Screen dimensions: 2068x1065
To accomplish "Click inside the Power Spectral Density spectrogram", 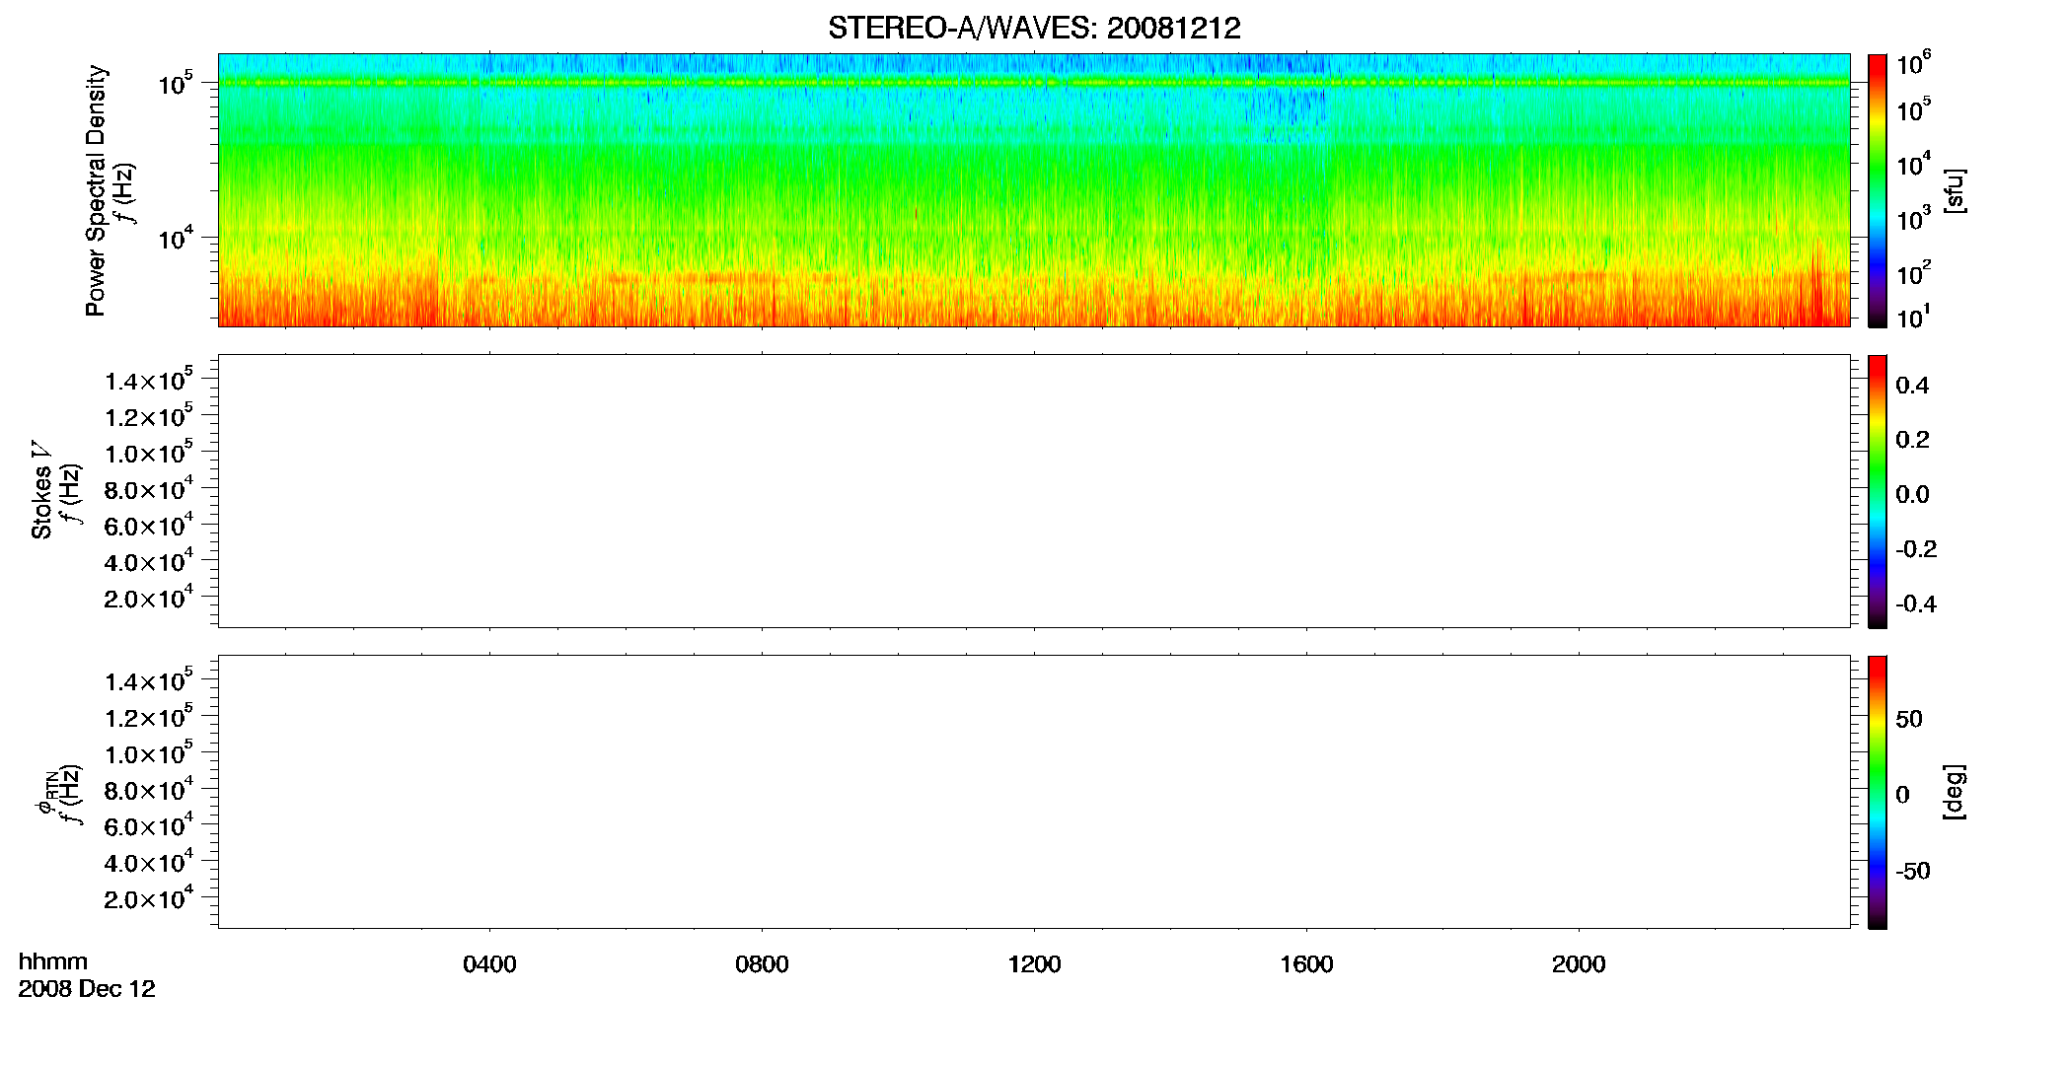I will (1034, 190).
